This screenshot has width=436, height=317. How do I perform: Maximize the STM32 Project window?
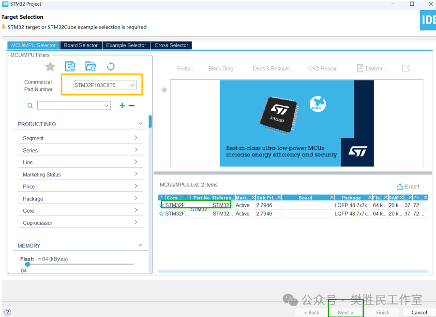(412, 3)
